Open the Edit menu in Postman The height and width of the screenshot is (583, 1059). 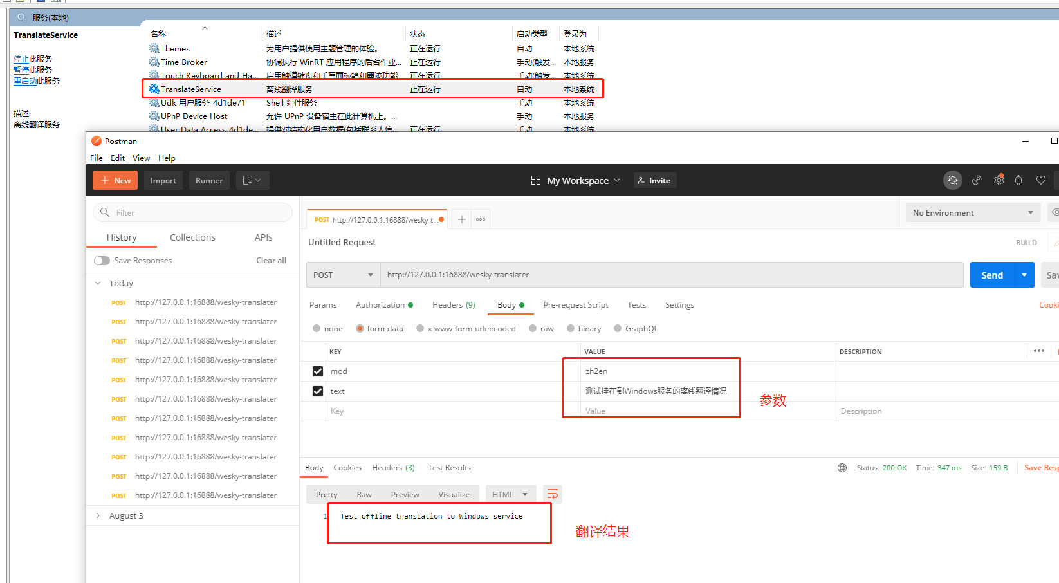118,158
